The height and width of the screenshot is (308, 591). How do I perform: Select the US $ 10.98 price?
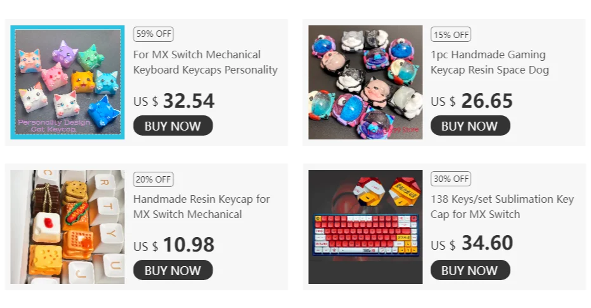[174, 245]
